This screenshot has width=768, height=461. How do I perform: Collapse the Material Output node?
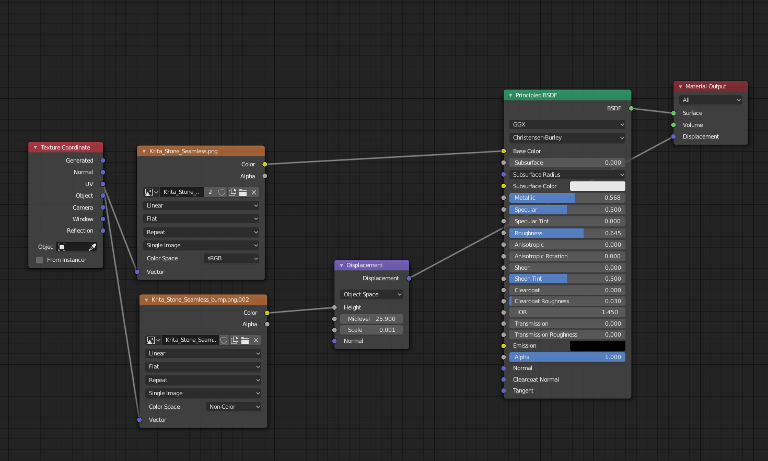[680, 86]
